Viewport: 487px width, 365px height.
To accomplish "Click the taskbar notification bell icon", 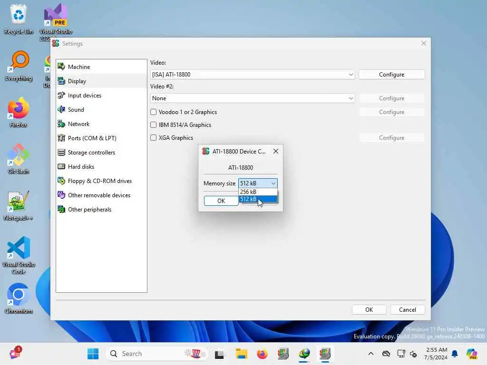I will (x=455, y=354).
